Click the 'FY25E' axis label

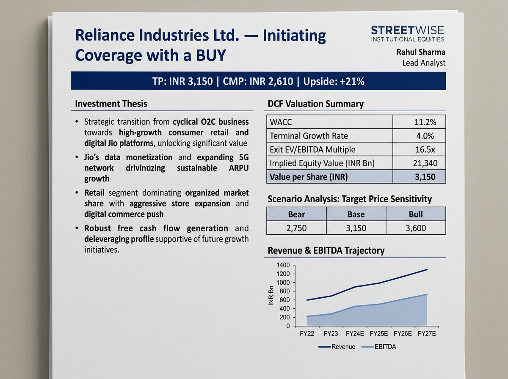(379, 334)
